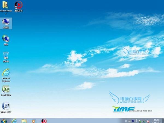Click the CH input language indicator

126,121
